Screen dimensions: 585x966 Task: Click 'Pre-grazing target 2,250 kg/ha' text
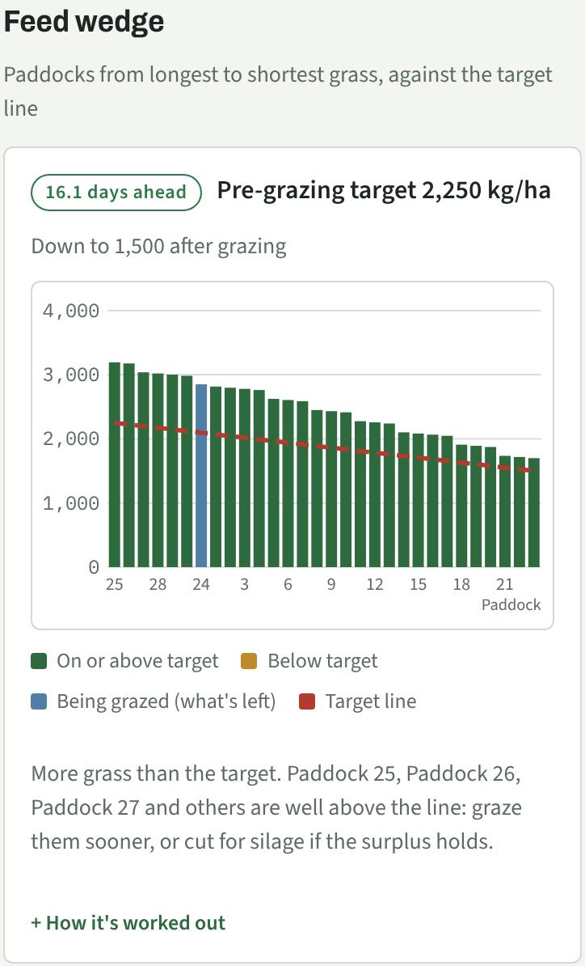(384, 190)
